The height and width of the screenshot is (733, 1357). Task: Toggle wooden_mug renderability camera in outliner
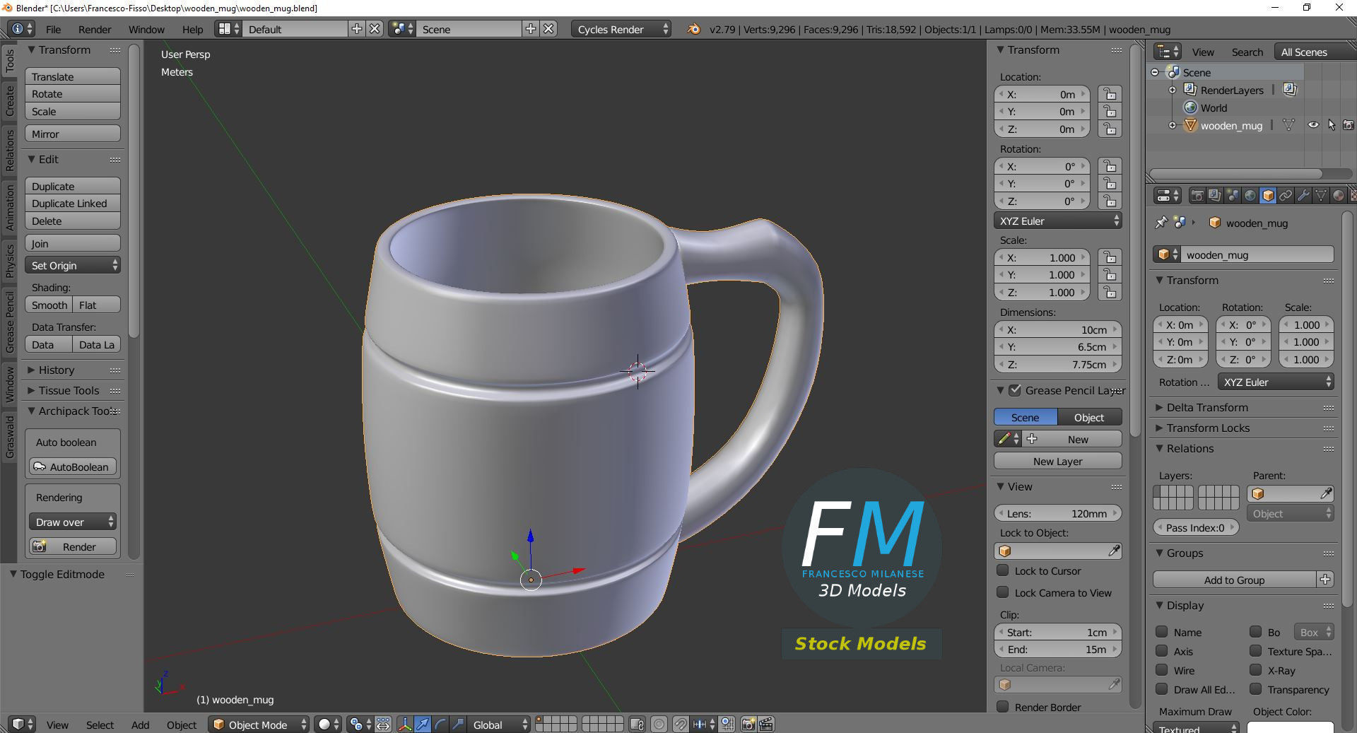click(x=1349, y=125)
